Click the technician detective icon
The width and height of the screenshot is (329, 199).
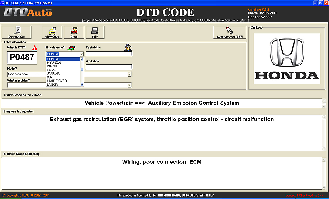point(128,48)
